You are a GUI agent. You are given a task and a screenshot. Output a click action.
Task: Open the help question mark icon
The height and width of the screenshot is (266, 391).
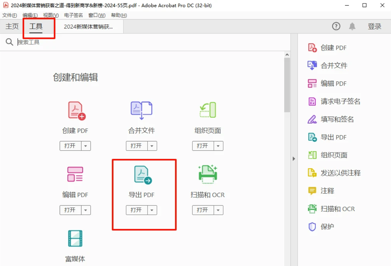pos(336,26)
